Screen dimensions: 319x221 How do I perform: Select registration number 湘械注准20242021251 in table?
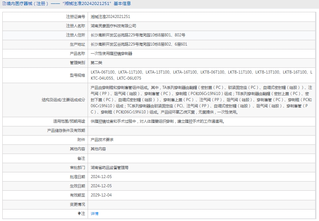[110, 17]
